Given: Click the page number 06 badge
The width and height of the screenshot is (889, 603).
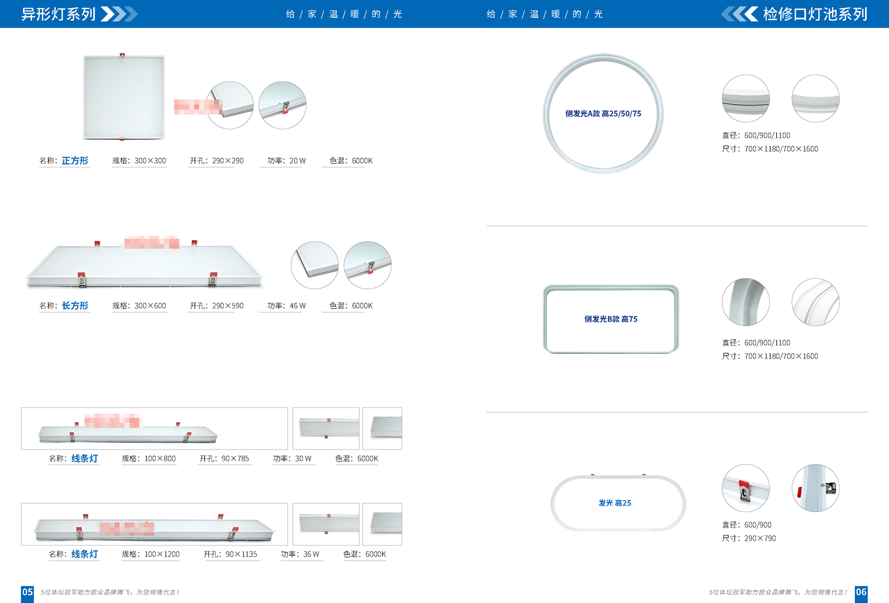Looking at the screenshot, I should 861,593.
